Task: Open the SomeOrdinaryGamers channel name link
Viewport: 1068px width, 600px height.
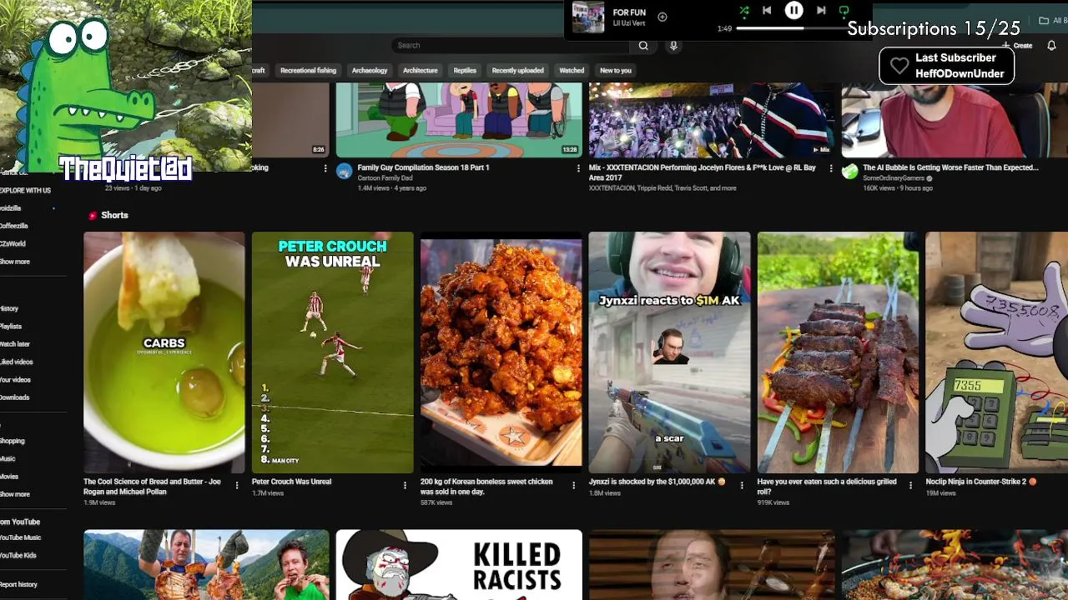Action: coord(894,178)
